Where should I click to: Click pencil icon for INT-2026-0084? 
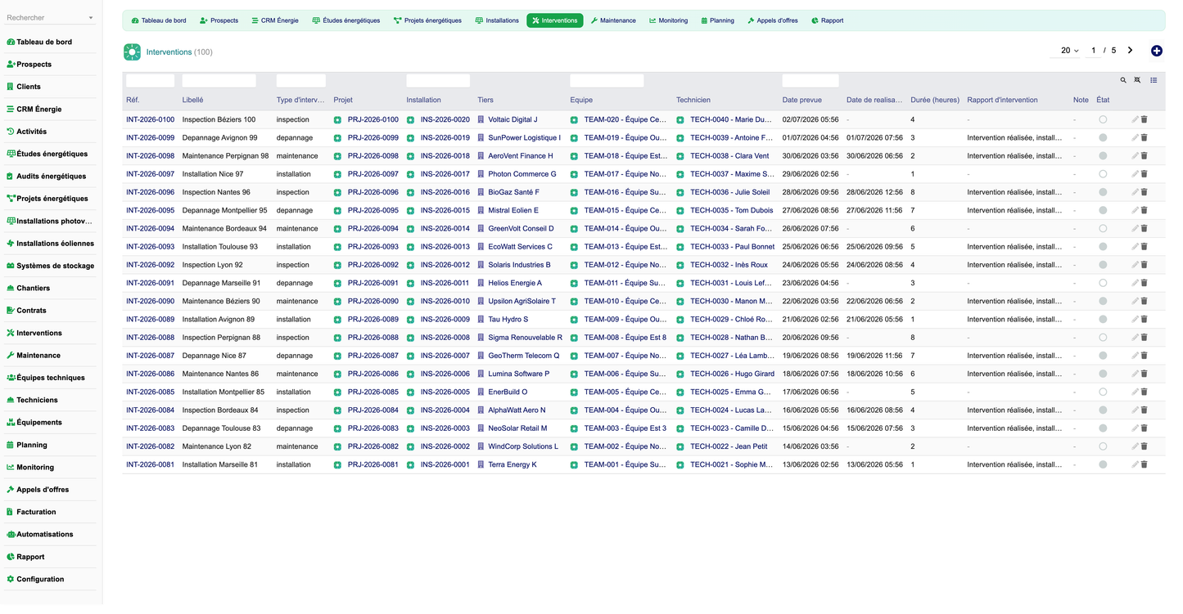point(1135,410)
